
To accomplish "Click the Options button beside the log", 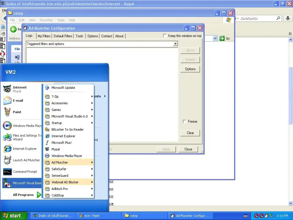I will click(190, 69).
